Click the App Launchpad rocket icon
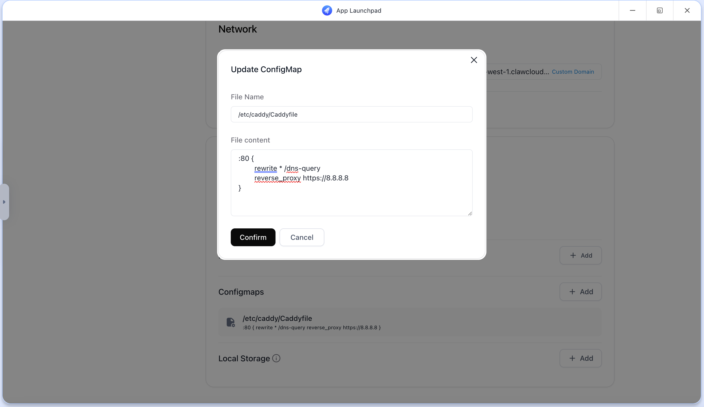This screenshot has height=407, width=704. click(327, 10)
